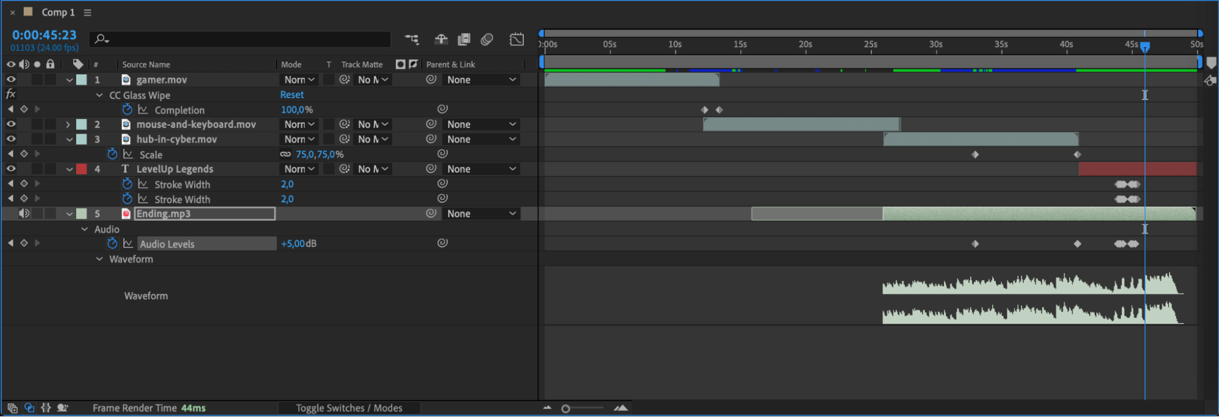The image size is (1219, 417).
Task: Open the Comp 1 panel menu
Action: click(x=88, y=12)
